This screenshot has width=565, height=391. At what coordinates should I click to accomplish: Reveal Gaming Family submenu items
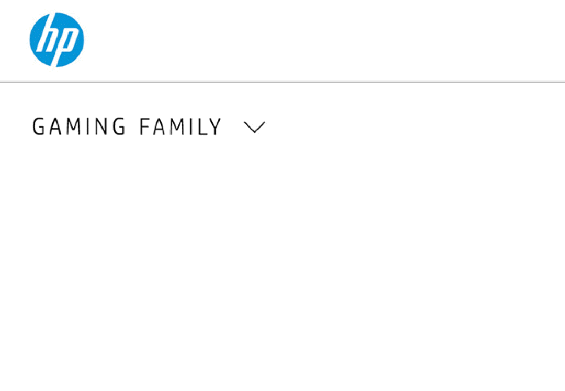255,127
